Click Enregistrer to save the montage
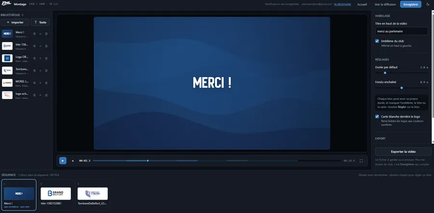434x213 pixels. tap(410, 4)
